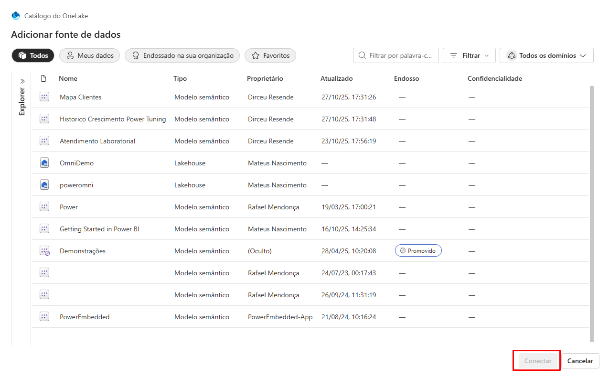This screenshot has width=609, height=379.
Task: Click the OneLake catalog logo icon
Action: pyautogui.click(x=16, y=16)
